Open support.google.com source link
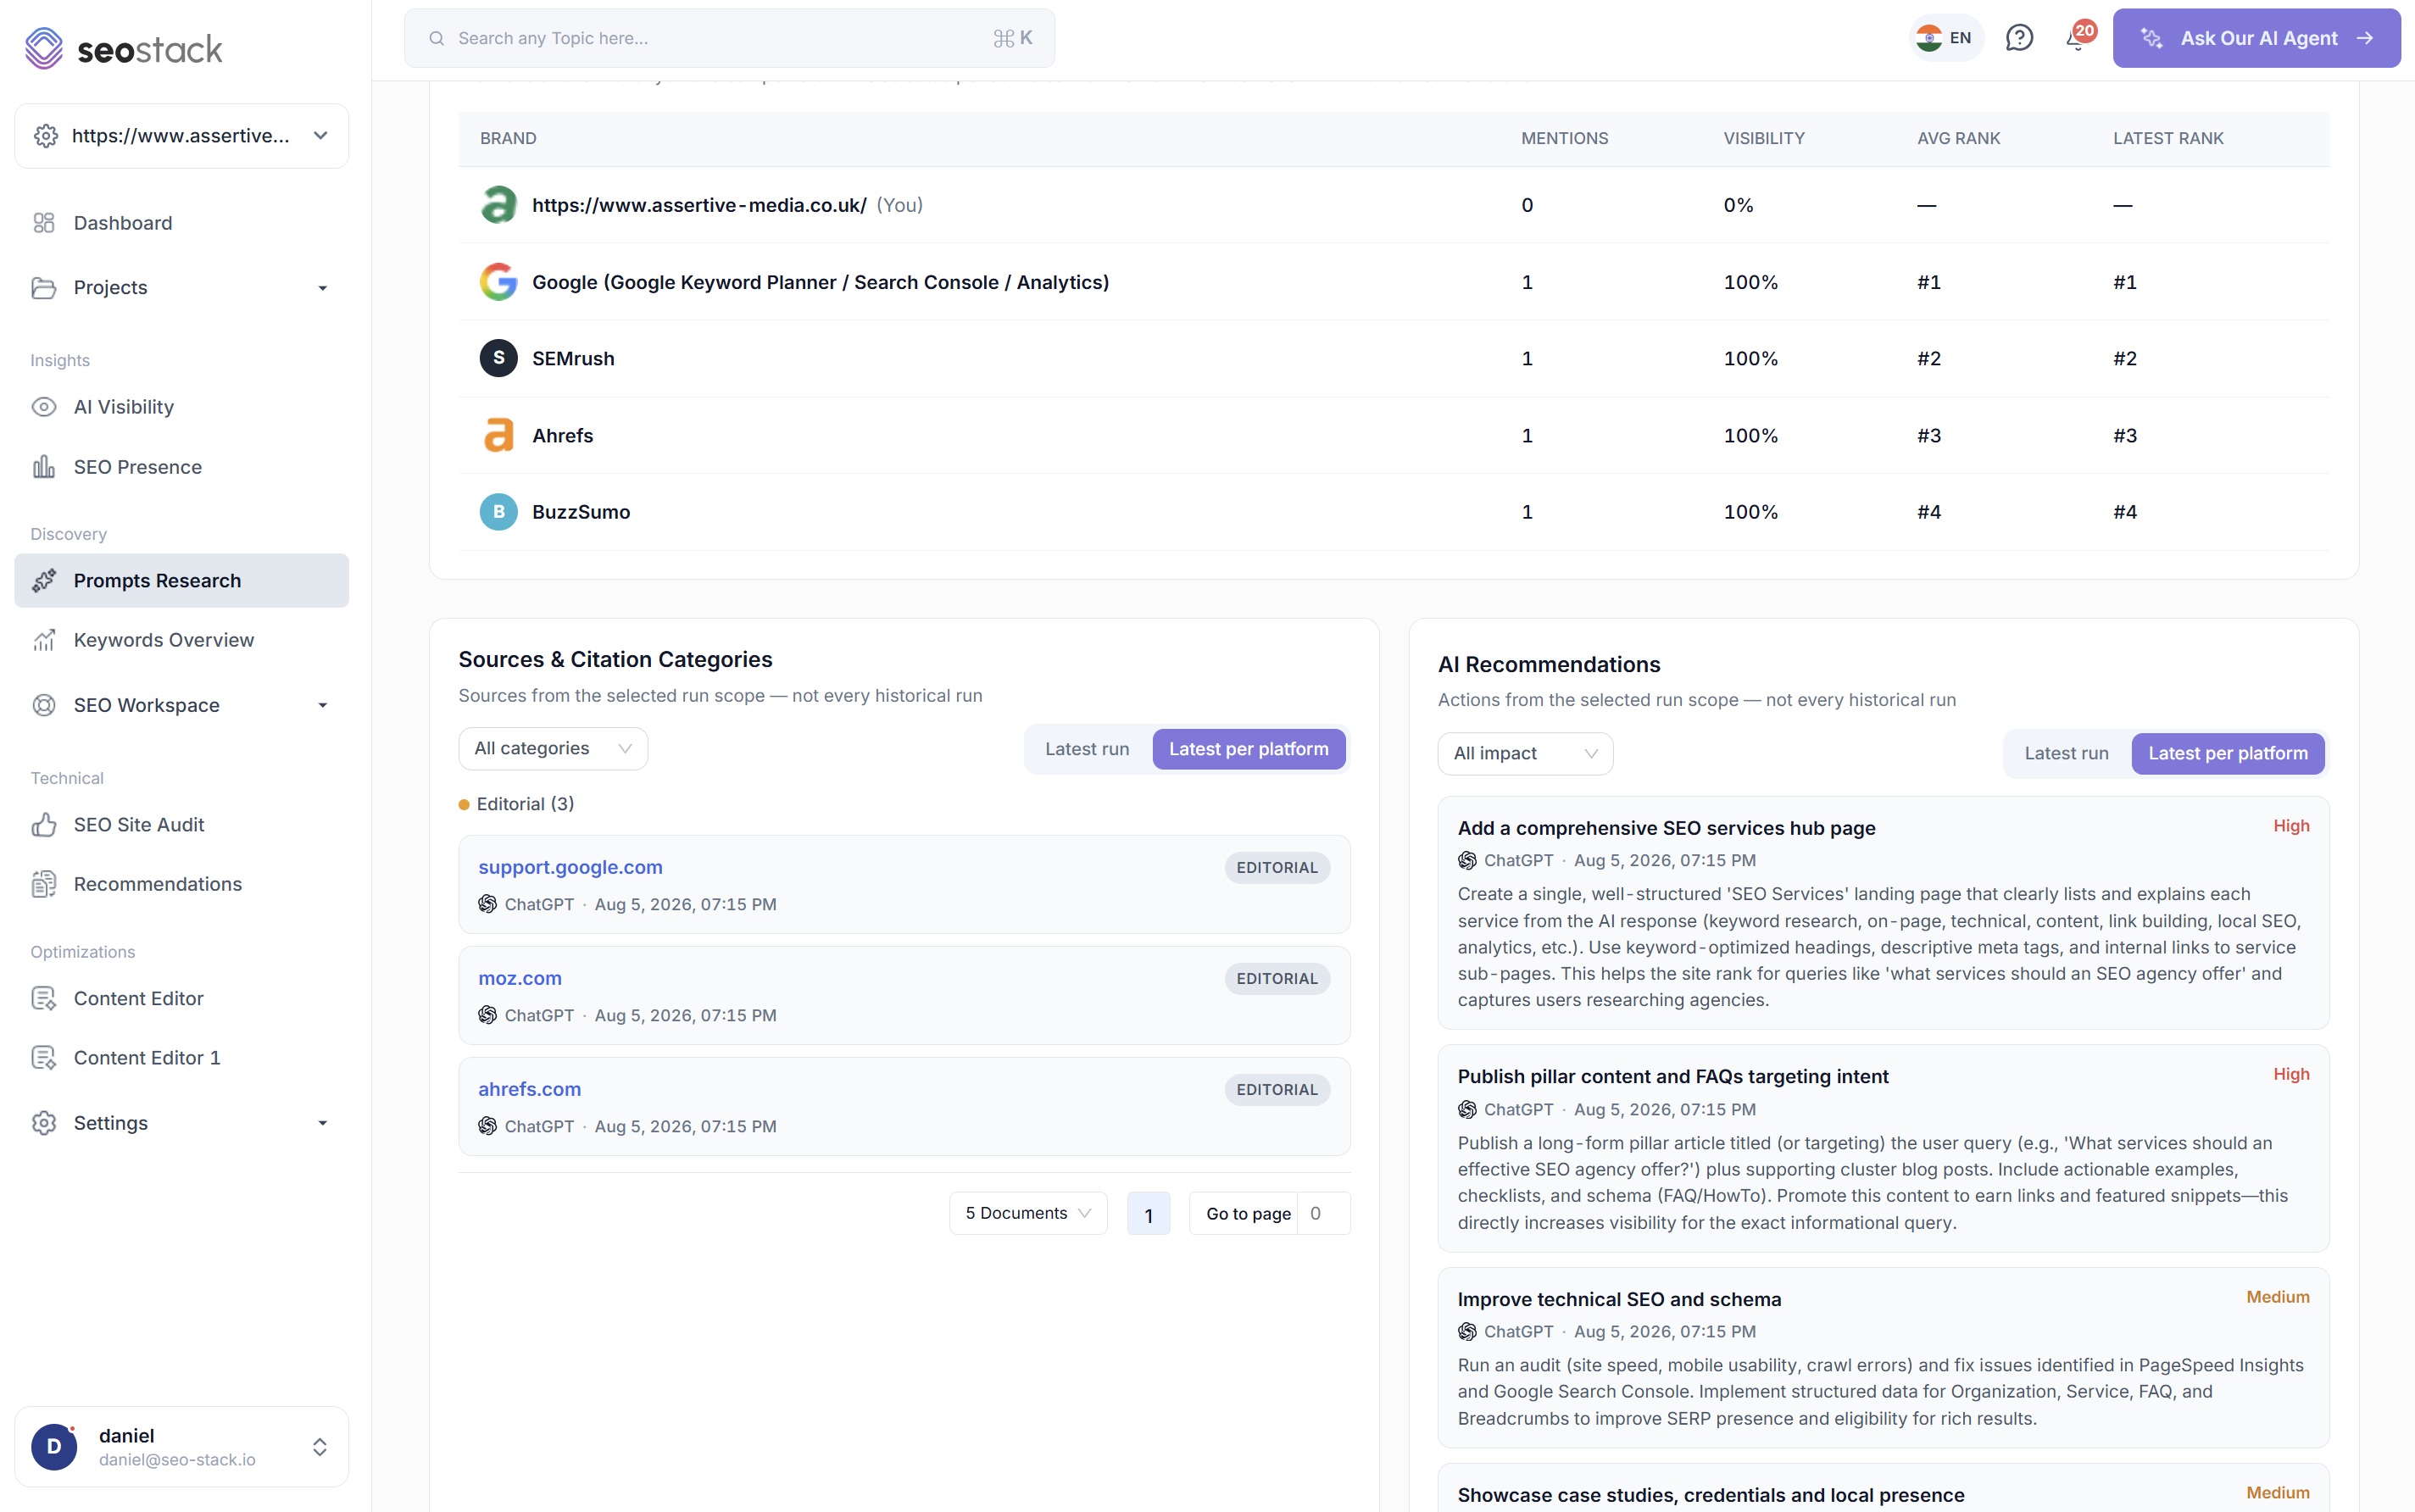The height and width of the screenshot is (1512, 2415). tap(570, 867)
